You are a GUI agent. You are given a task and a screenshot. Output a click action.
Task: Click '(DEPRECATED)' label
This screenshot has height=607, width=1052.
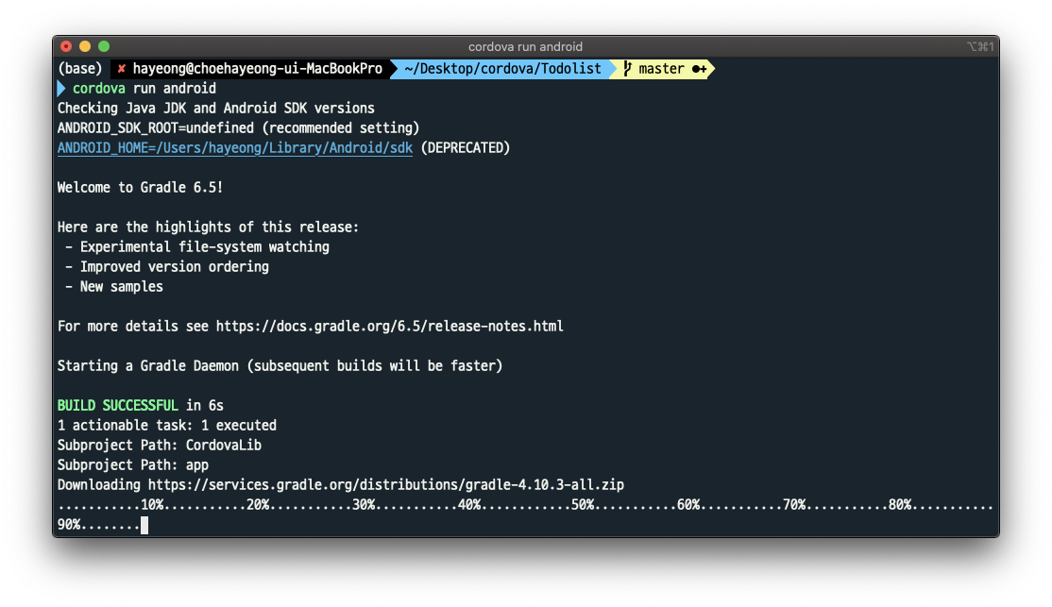click(x=466, y=147)
